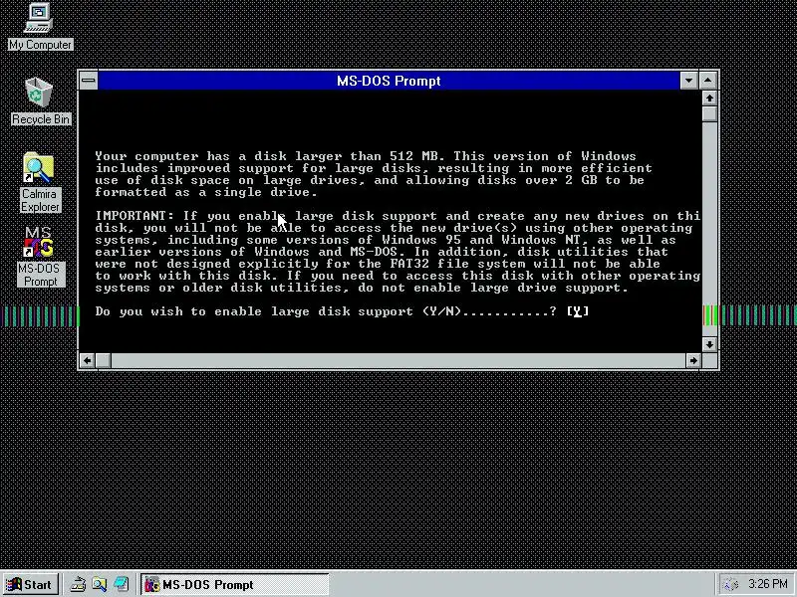Open the Start menu
Image resolution: width=797 pixels, height=597 pixels.
(x=31, y=585)
